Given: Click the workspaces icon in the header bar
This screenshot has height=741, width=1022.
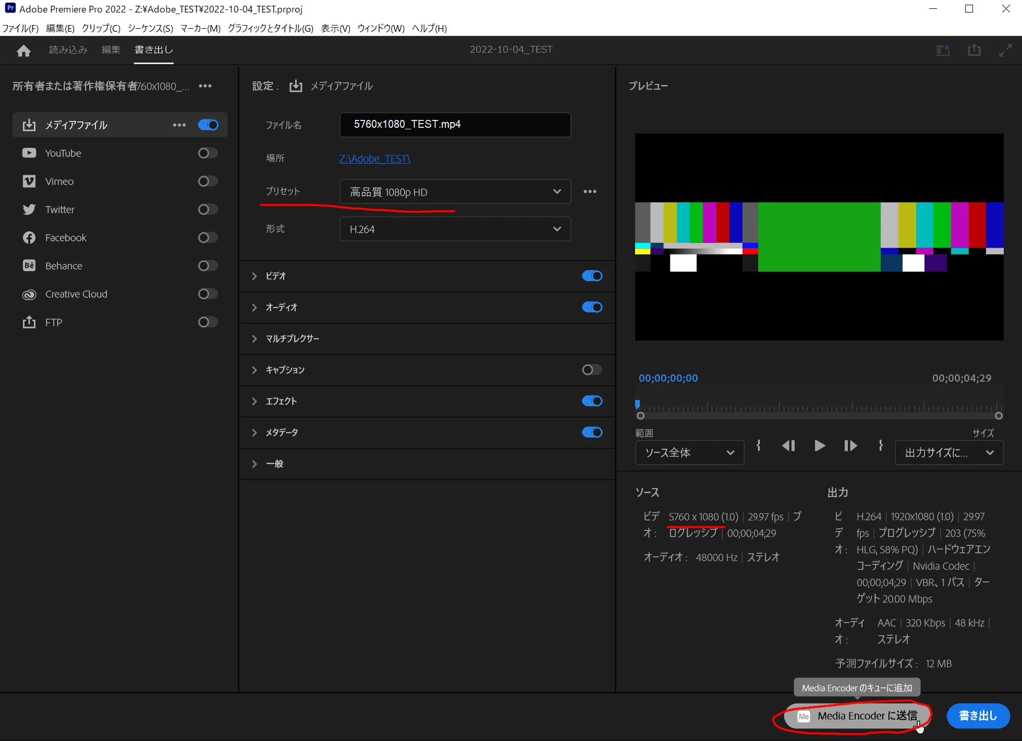Looking at the screenshot, I should (943, 50).
